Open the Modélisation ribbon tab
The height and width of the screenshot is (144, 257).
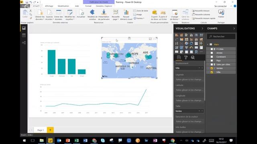click(x=63, y=6)
